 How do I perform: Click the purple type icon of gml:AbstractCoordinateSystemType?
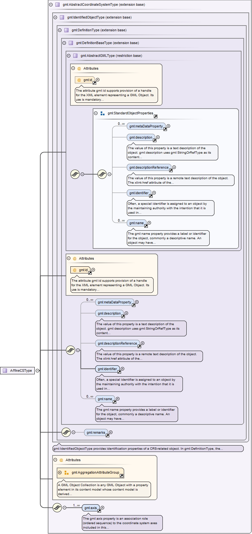57,5
